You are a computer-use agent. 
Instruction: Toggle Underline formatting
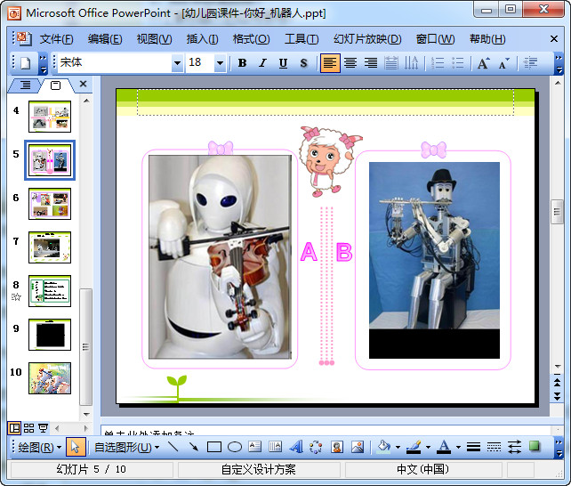click(283, 63)
